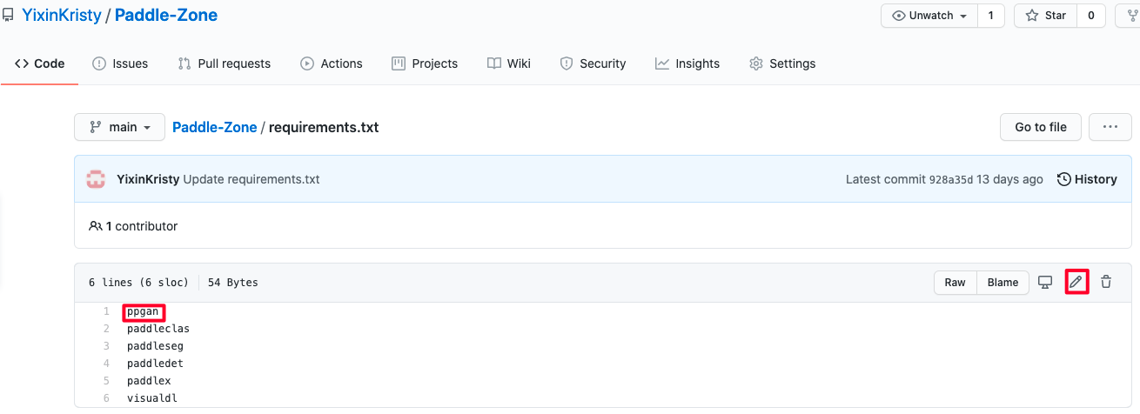Screen dimensions: 1140x414
Task: Click the 54 Bytes file size text
Action: (x=232, y=283)
